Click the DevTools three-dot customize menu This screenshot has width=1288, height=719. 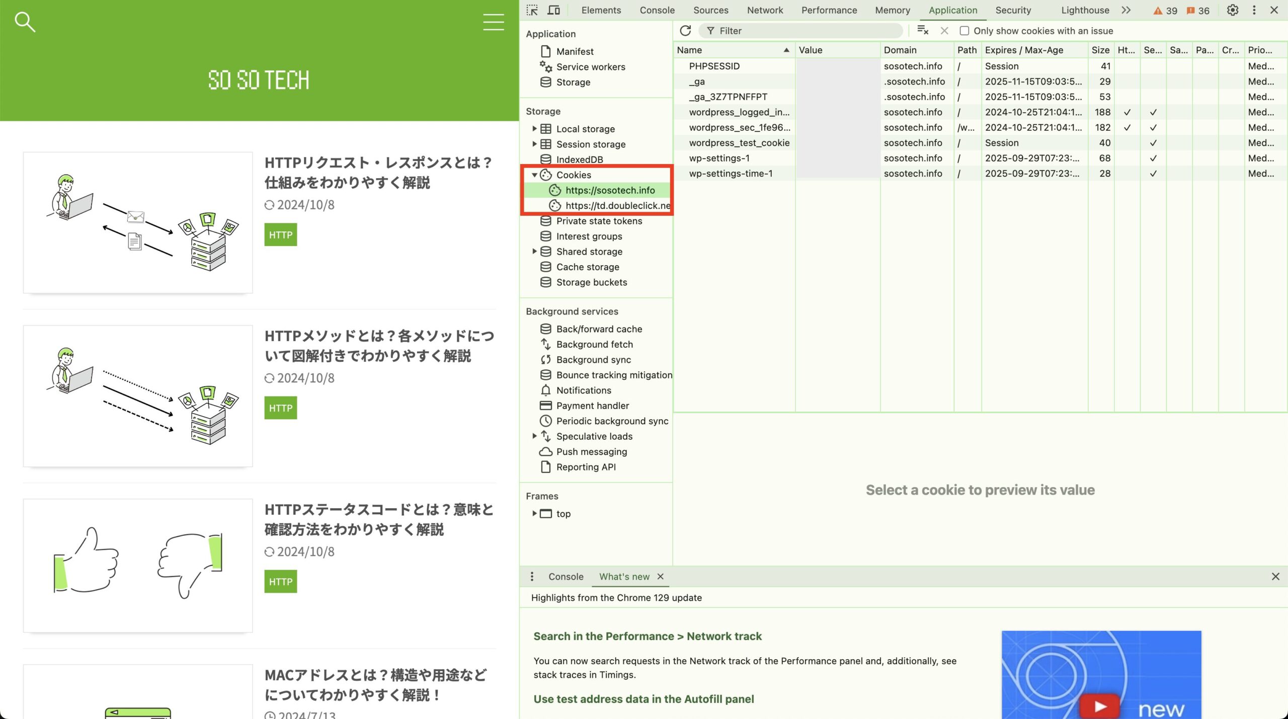click(x=1254, y=10)
